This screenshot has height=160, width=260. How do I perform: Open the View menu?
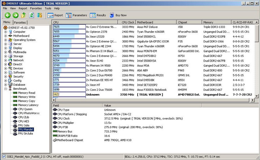coord(13,8)
